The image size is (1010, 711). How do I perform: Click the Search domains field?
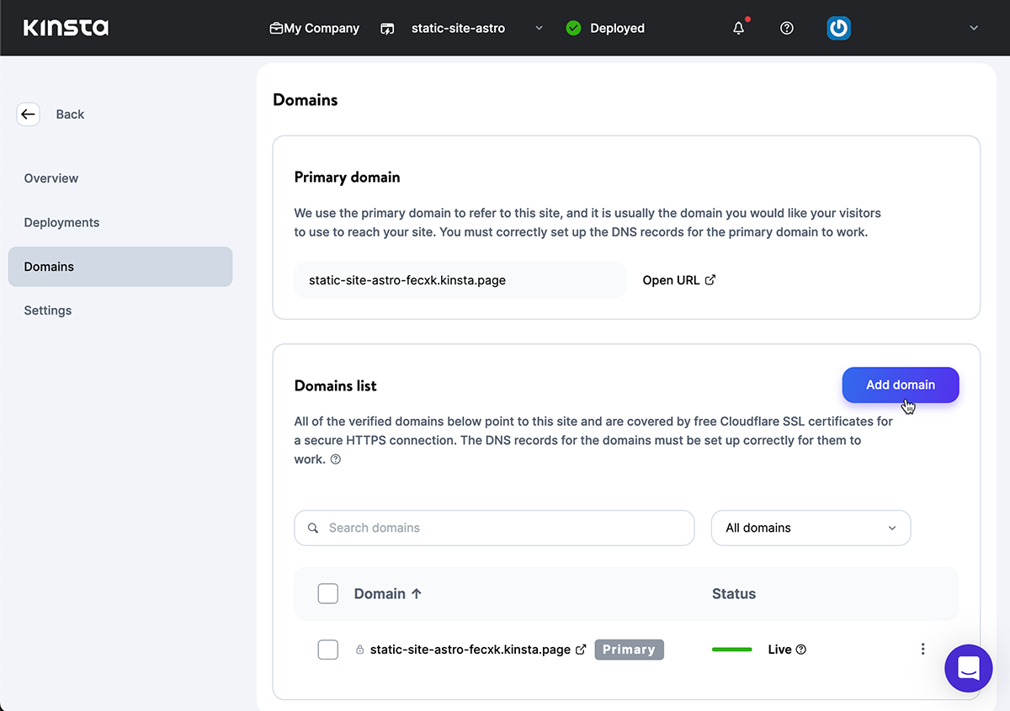click(494, 528)
